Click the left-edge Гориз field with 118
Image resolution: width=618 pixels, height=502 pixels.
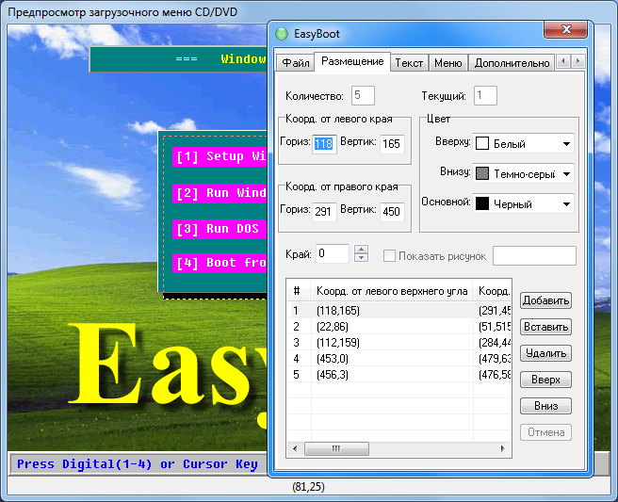pyautogui.click(x=324, y=144)
